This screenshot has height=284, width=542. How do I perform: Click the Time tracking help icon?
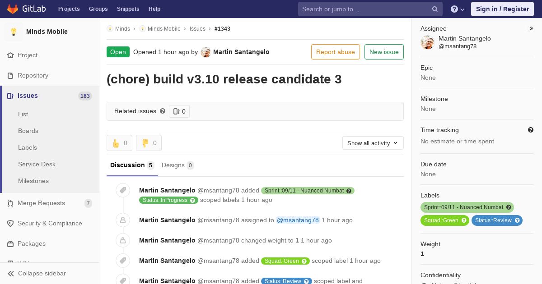[531, 130]
